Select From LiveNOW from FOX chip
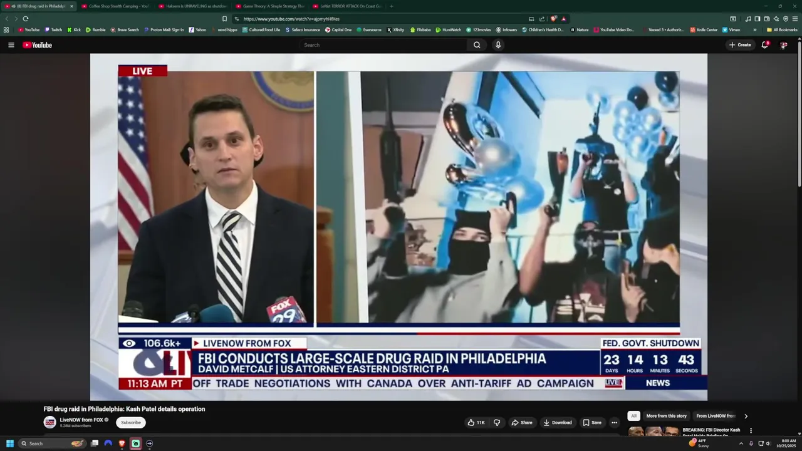 pos(716,416)
